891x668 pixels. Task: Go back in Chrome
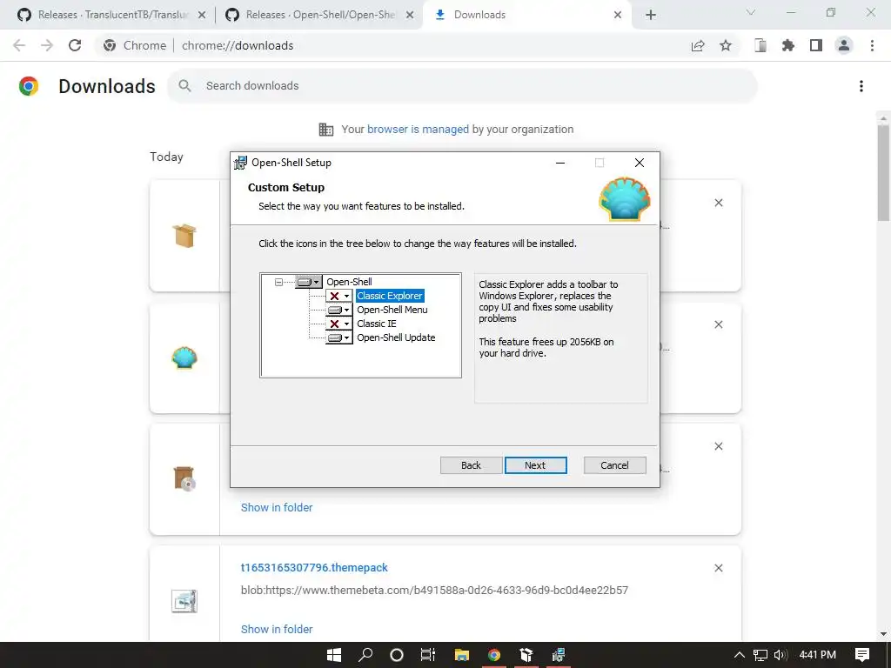point(19,45)
